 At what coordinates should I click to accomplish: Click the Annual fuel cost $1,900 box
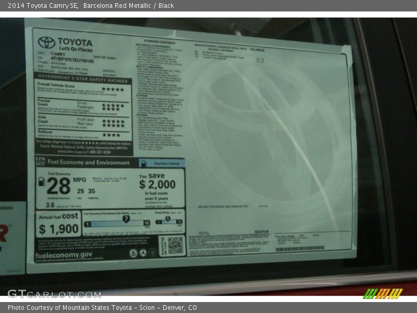point(58,224)
